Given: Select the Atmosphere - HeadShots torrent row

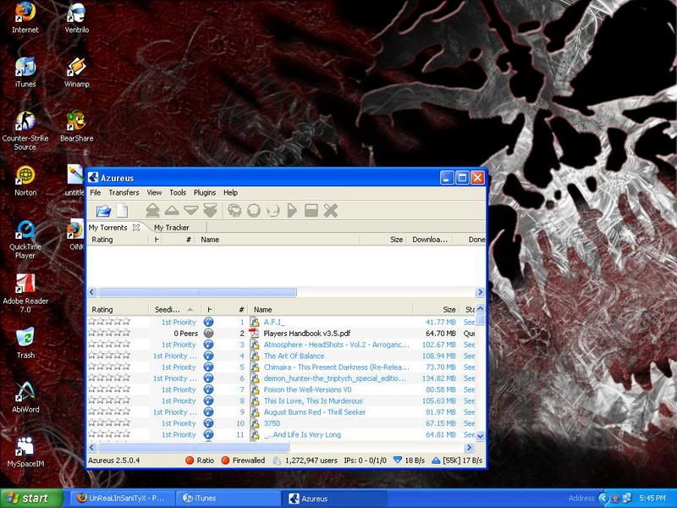Looking at the screenshot, I should coord(282,345).
